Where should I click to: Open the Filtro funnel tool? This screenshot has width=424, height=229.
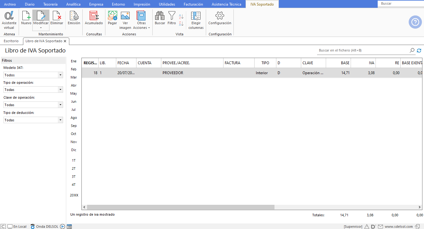(172, 18)
